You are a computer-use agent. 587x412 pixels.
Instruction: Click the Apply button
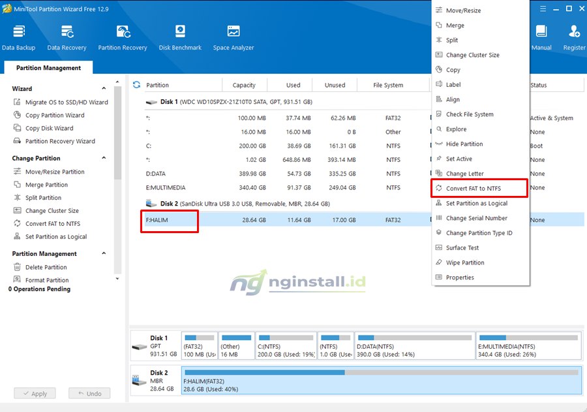(x=35, y=393)
